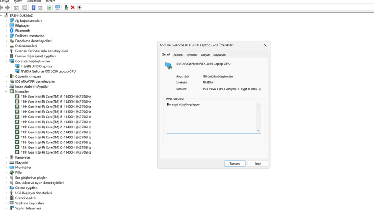Expand the Depolama denetleyicileri node
Screen dimensions: 374x210
coord(6,41)
